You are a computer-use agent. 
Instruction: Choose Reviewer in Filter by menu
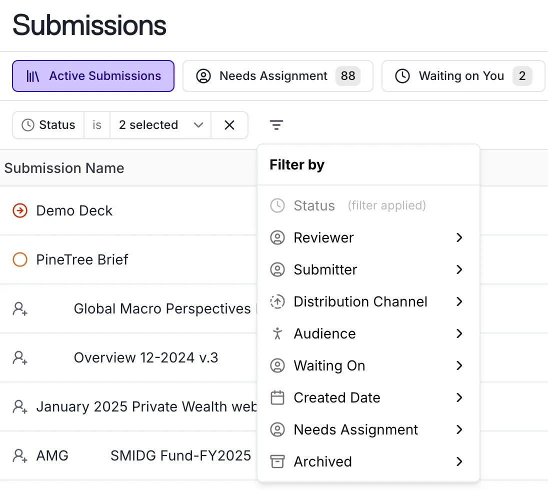click(368, 237)
